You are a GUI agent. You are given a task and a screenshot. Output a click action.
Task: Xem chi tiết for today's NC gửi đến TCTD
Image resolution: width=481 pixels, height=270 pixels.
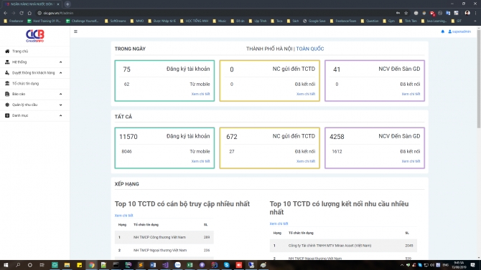point(306,94)
